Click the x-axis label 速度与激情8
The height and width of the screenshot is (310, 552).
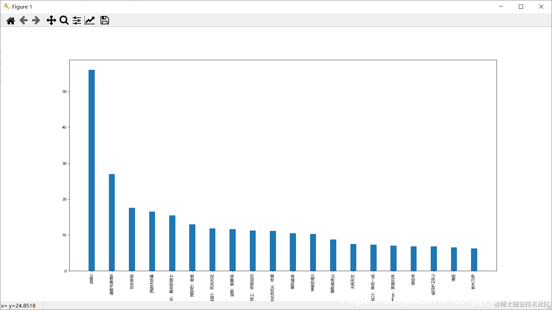(112, 285)
